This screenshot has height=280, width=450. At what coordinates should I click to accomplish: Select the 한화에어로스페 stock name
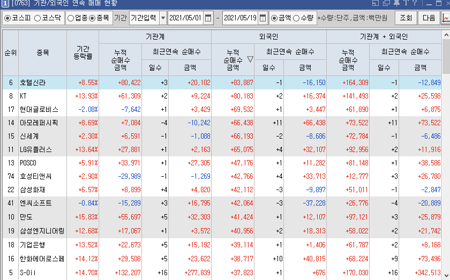(x=42, y=259)
